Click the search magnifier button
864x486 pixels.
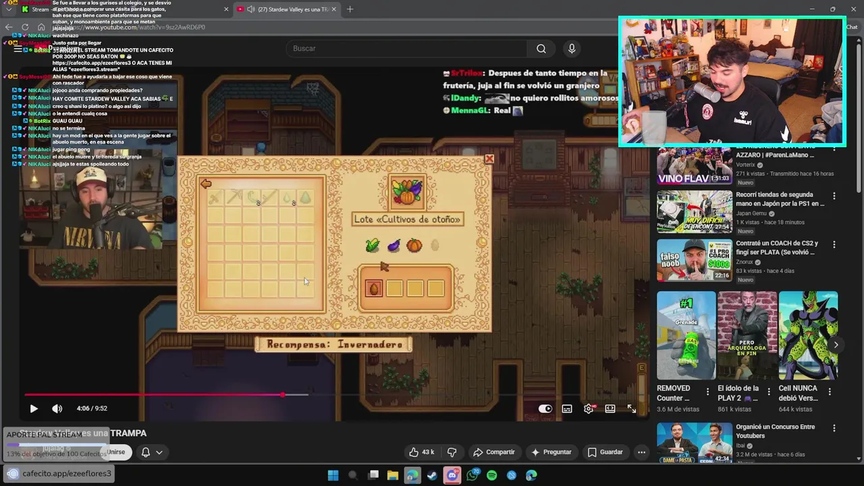tap(541, 49)
